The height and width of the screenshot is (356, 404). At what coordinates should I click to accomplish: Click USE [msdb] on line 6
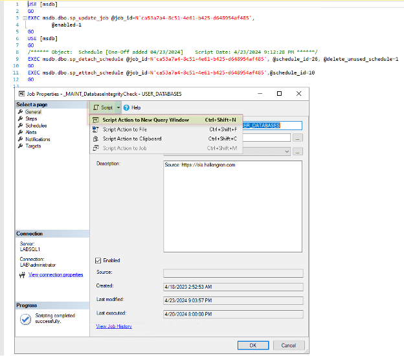coord(43,38)
